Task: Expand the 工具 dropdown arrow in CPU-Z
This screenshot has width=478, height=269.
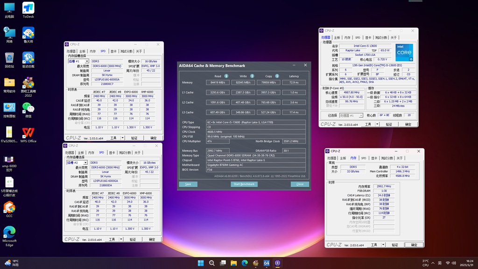Action: pos(377,124)
